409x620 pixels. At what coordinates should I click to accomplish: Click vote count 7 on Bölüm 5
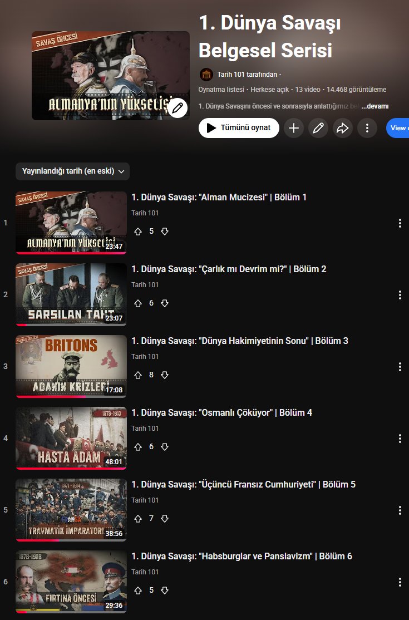point(151,518)
